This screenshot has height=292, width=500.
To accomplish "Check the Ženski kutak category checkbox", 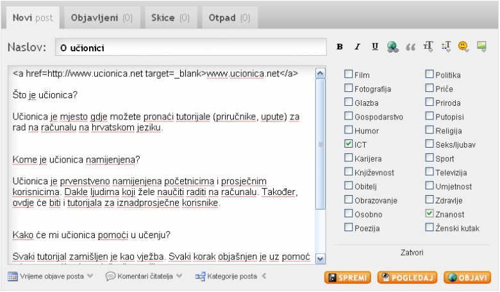I will pyautogui.click(x=429, y=227).
